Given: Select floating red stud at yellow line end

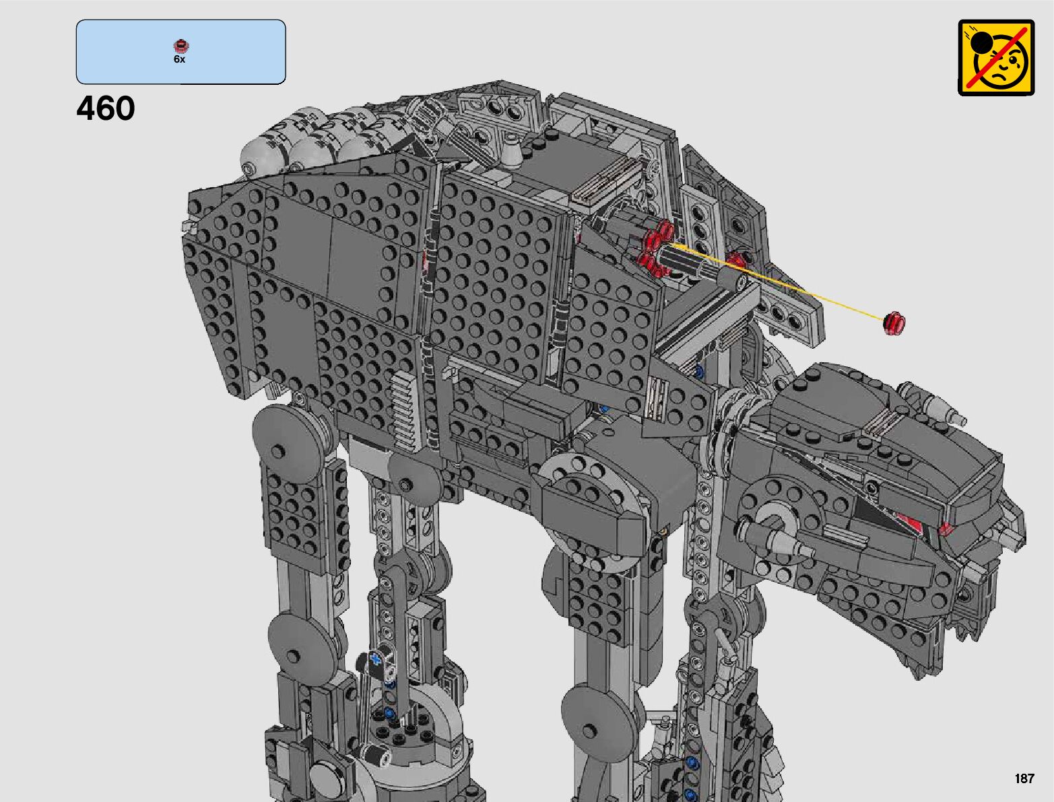Looking at the screenshot, I should point(894,323).
